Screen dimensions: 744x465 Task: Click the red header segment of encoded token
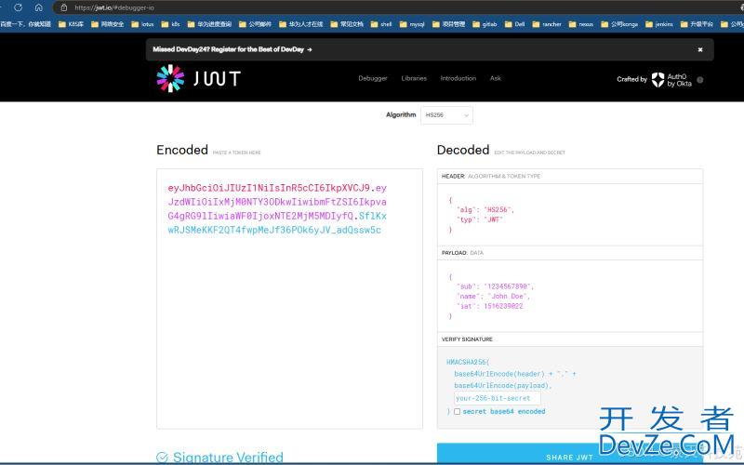pyautogui.click(x=269, y=188)
